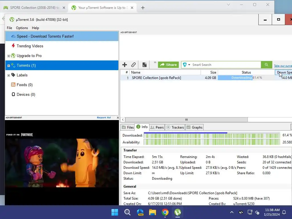This screenshot has width=292, height=219.
Task: Switch to the Graphs tab
Action: pyautogui.click(x=194, y=127)
